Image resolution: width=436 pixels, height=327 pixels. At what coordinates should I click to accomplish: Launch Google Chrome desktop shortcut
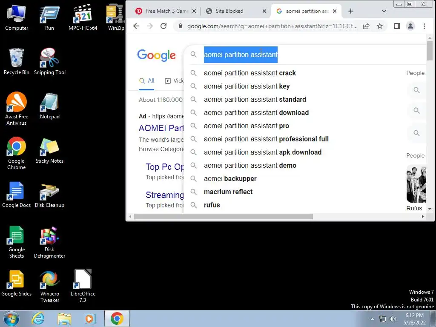click(17, 153)
